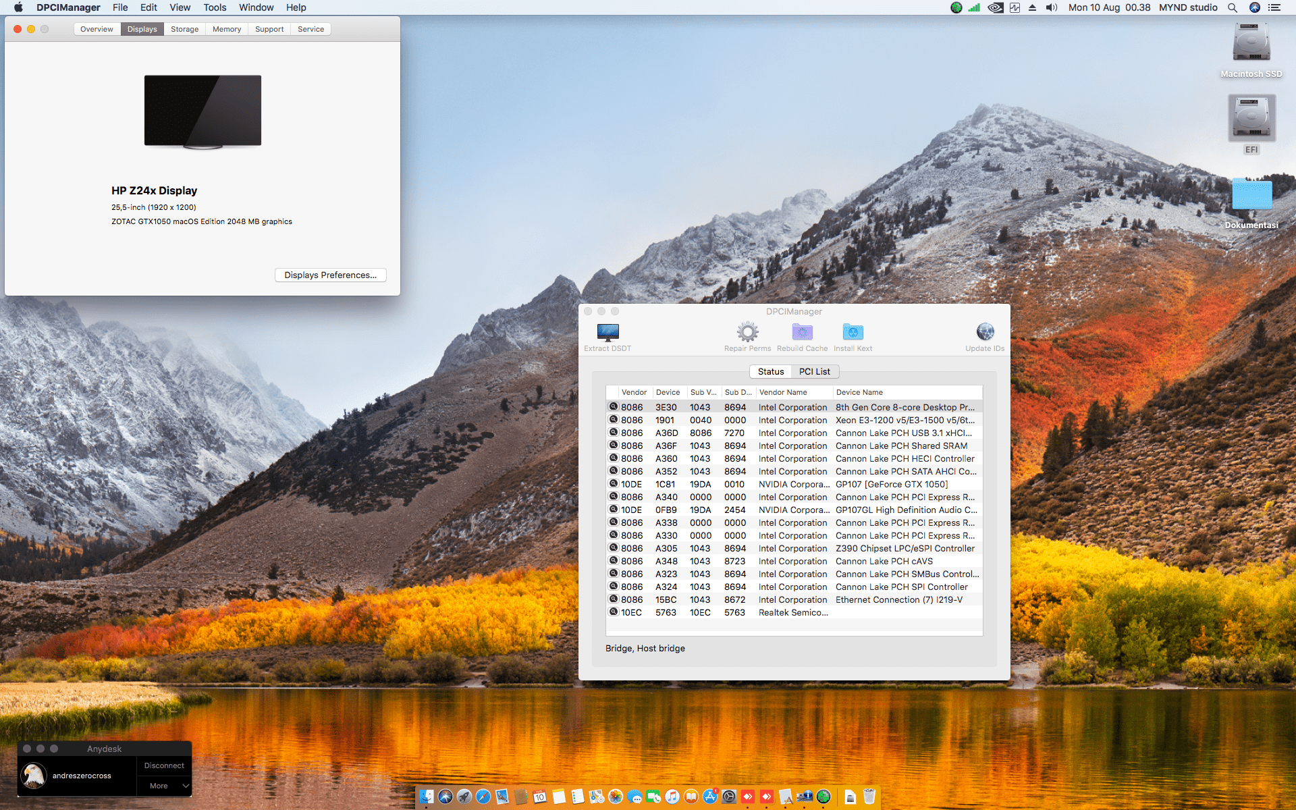Open Photos from the Dock
The height and width of the screenshot is (810, 1296).
tap(616, 796)
